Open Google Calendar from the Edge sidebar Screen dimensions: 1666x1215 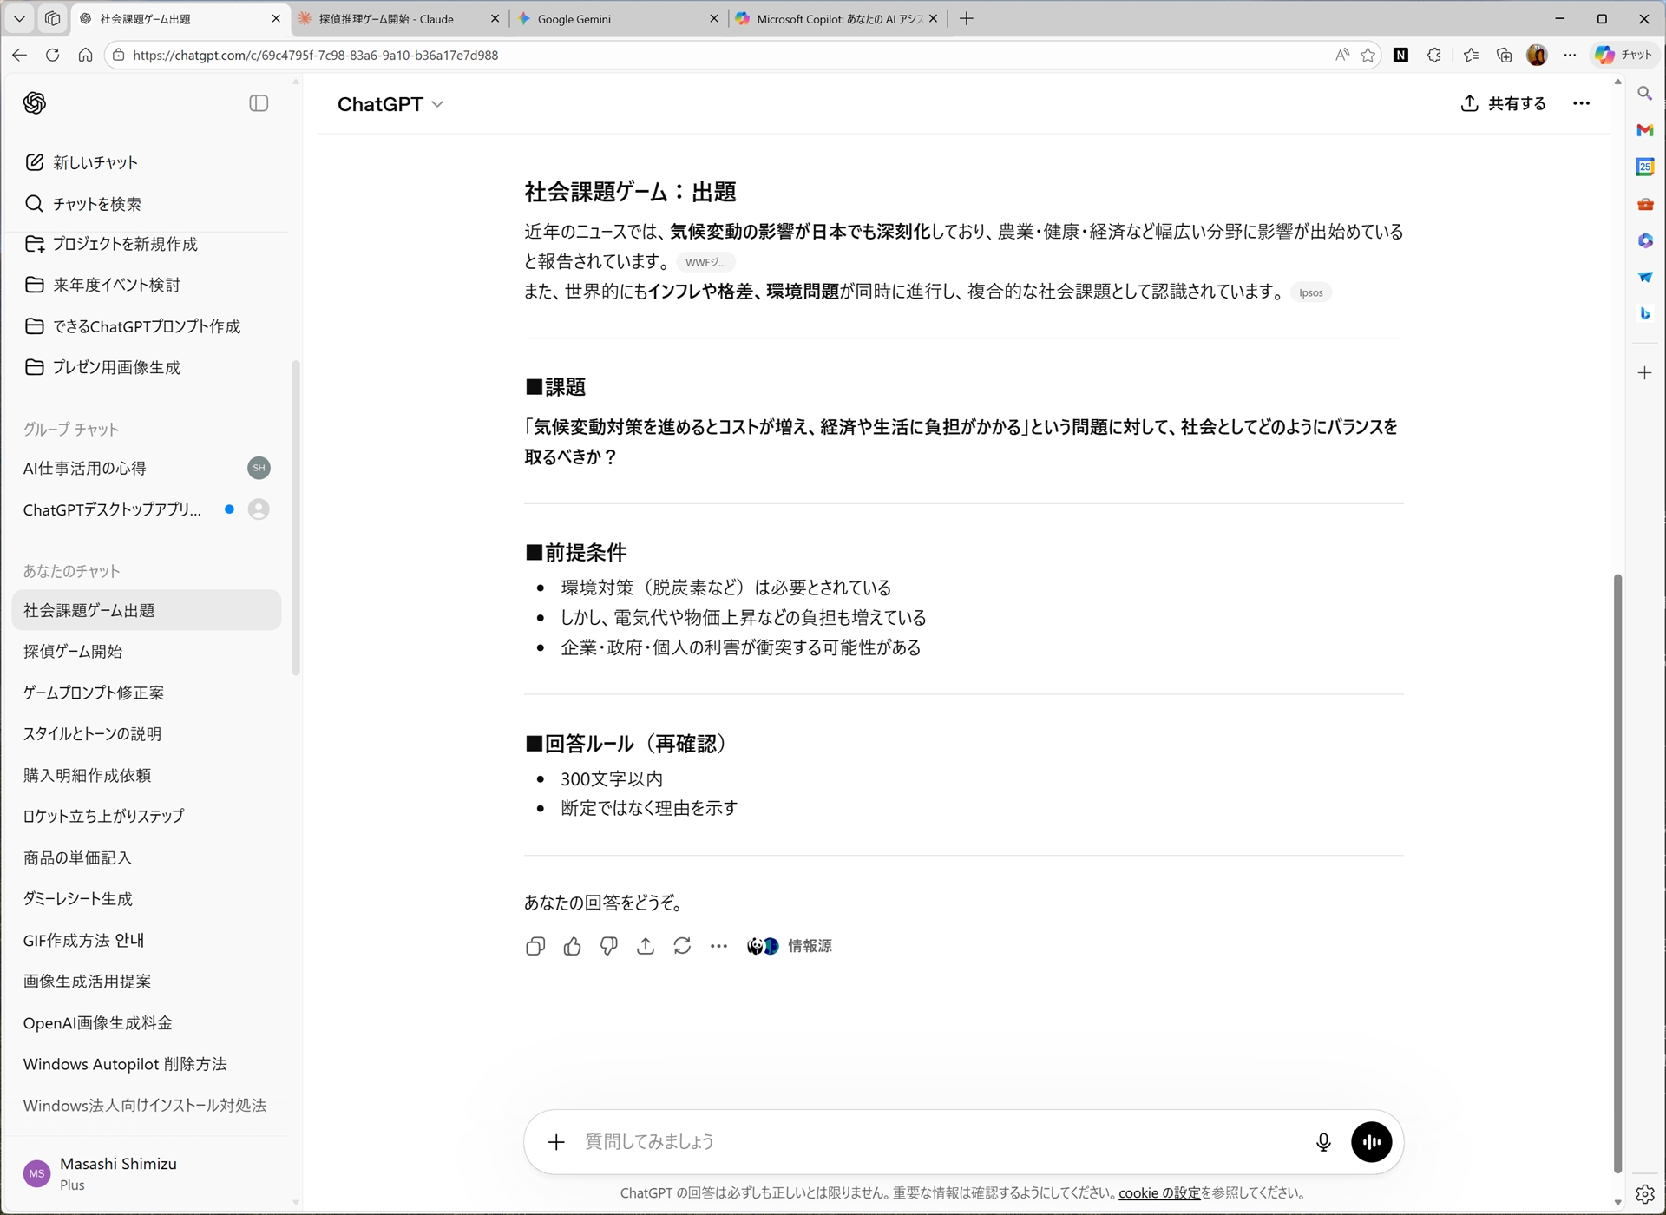point(1644,166)
